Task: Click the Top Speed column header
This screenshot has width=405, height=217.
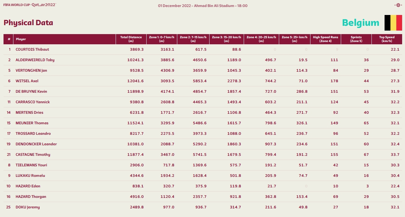Action: 387,39
